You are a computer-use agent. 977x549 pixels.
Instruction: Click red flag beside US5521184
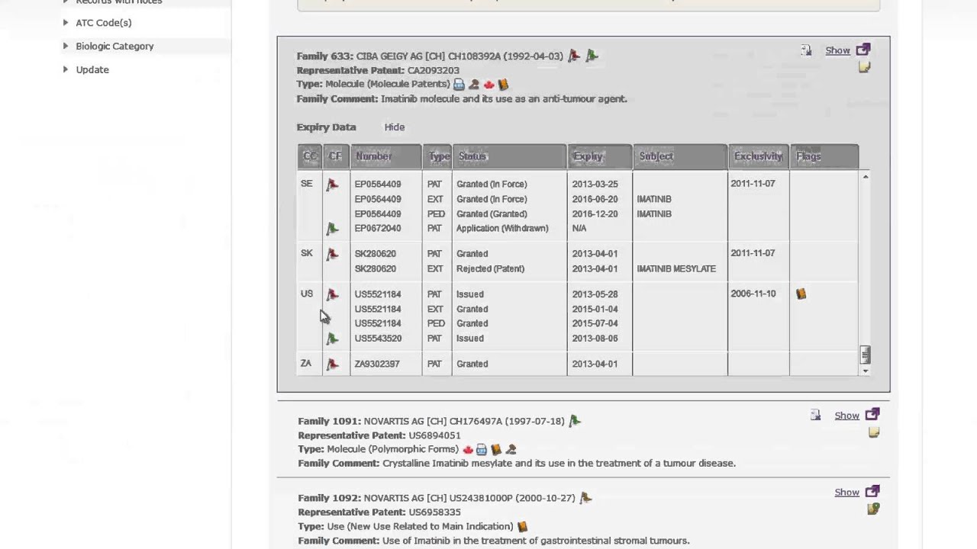(x=332, y=294)
